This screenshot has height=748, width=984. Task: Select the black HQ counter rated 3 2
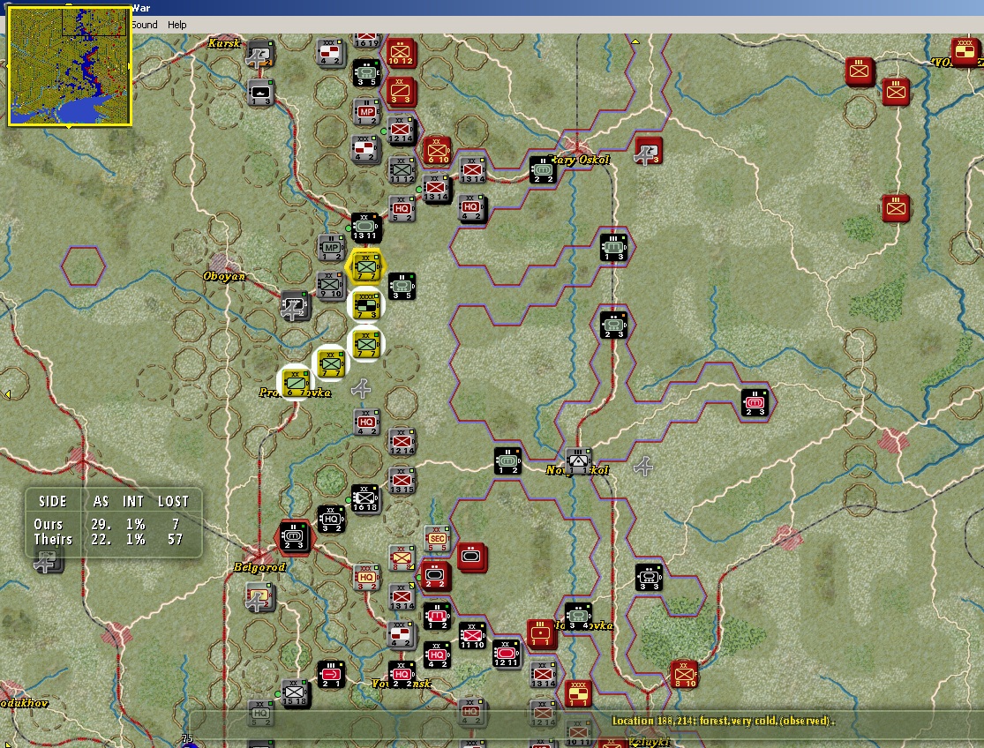tap(331, 520)
